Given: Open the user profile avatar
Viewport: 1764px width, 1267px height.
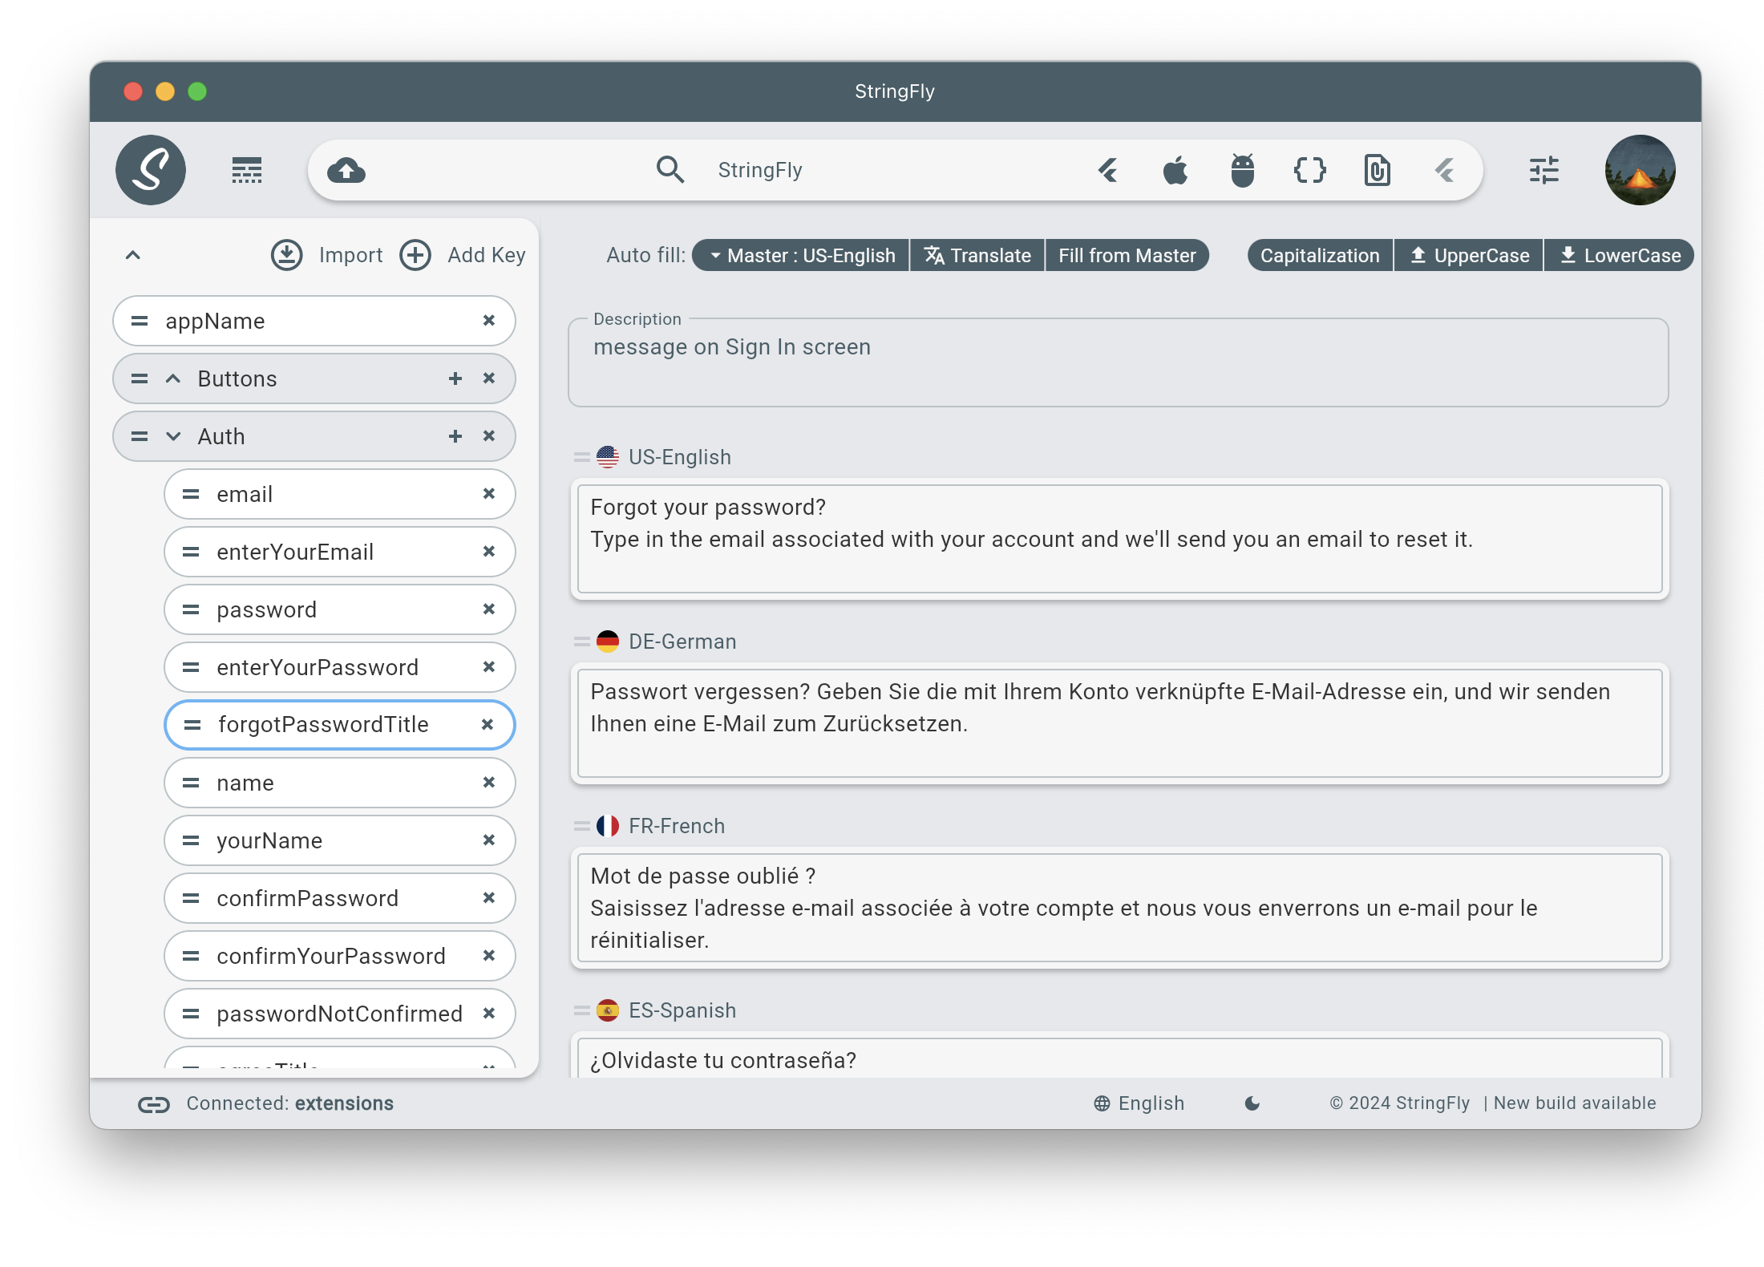Looking at the screenshot, I should point(1641,170).
